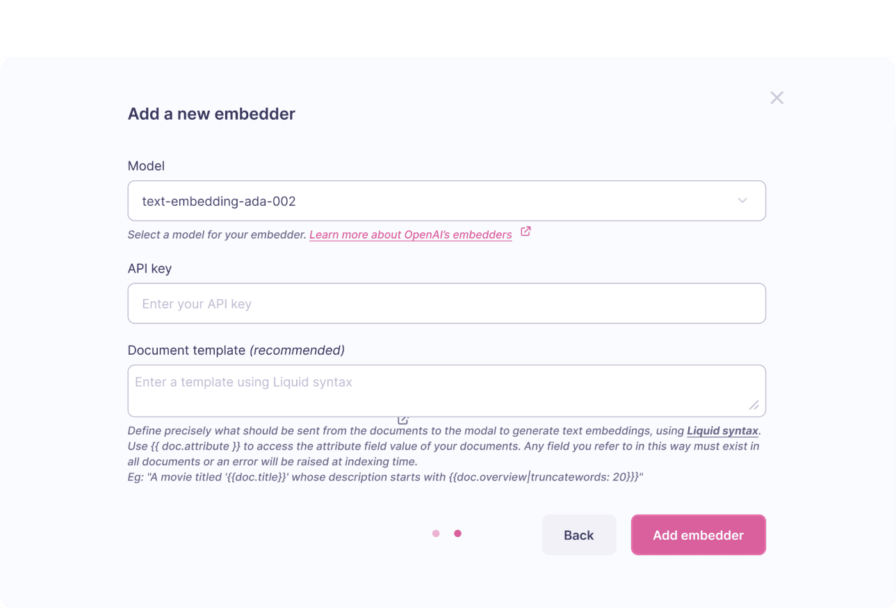Follow the Liquid syntax link
The height and width of the screenshot is (608, 896).
tap(722, 431)
